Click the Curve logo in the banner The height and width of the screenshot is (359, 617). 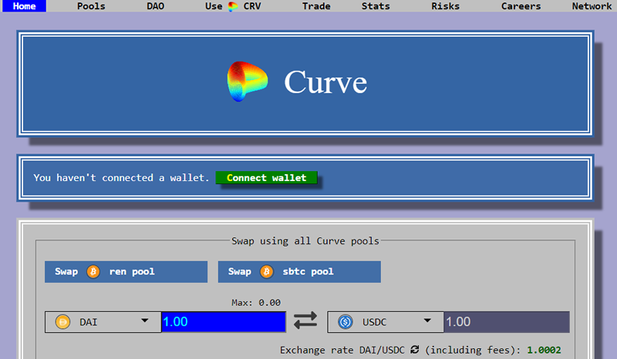247,82
